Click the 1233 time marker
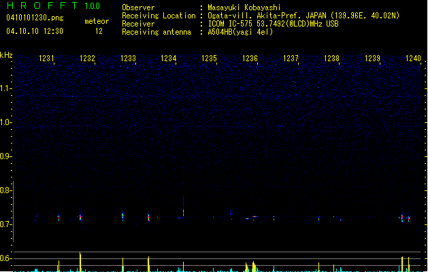Image resolution: width=428 pixels, height=272 pixels. (128, 58)
